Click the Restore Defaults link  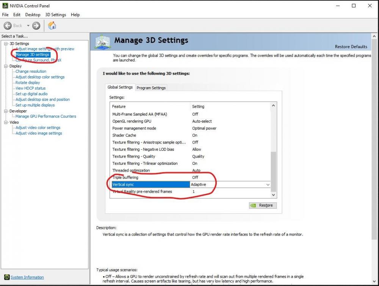351,47
